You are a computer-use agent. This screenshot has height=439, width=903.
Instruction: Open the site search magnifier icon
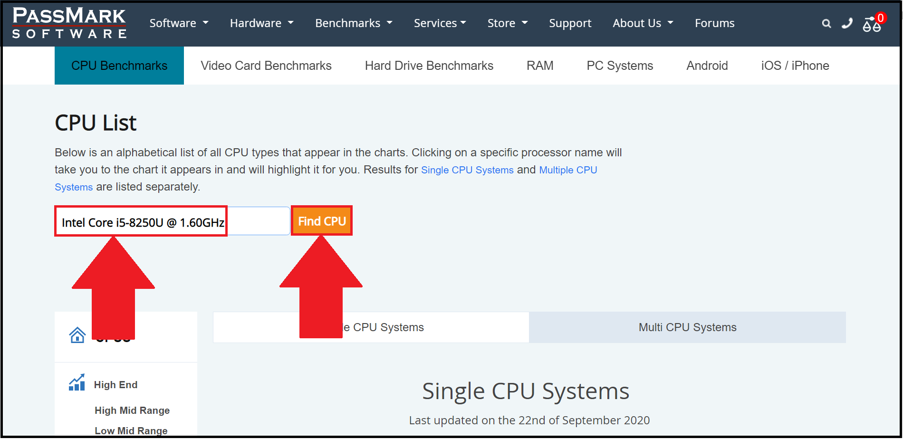[x=826, y=23]
